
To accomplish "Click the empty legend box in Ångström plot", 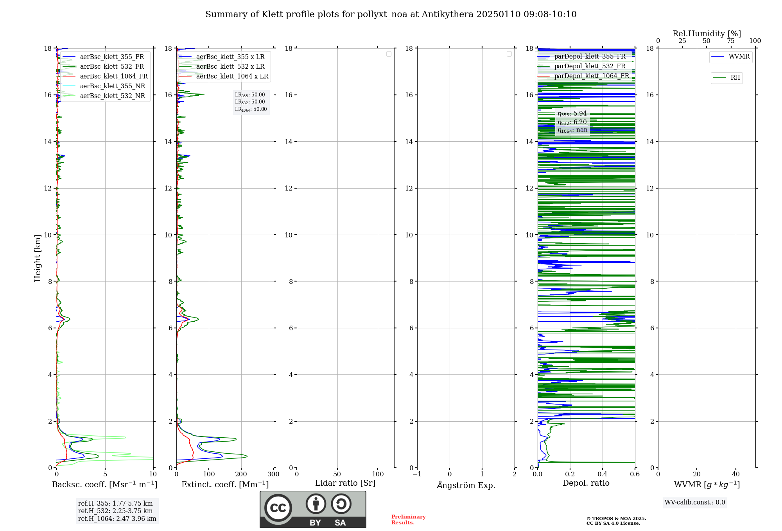I will coord(509,54).
